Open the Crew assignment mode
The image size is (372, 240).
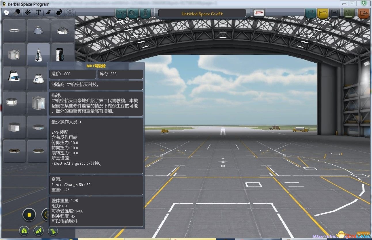coord(145,14)
